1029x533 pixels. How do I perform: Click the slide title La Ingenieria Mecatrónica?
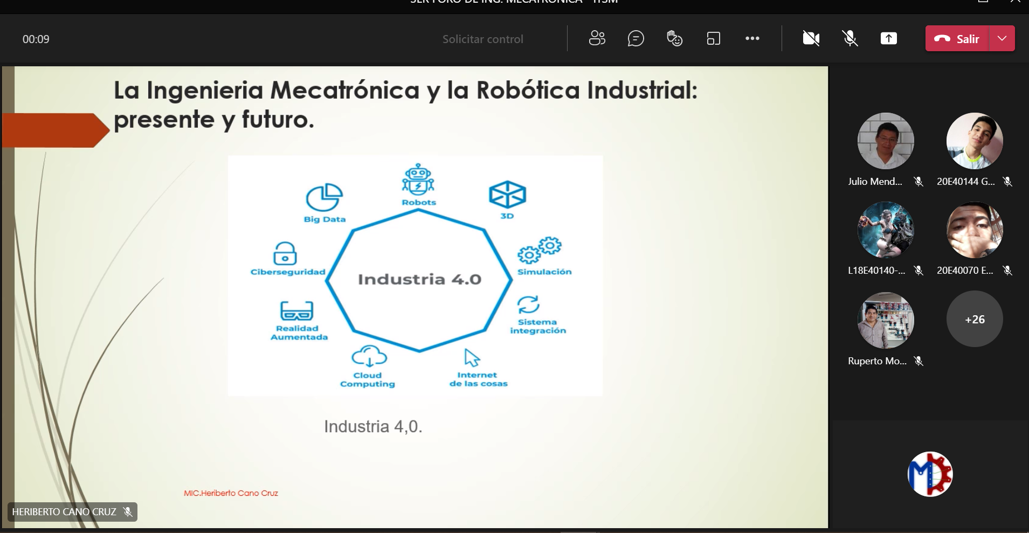[405, 105]
